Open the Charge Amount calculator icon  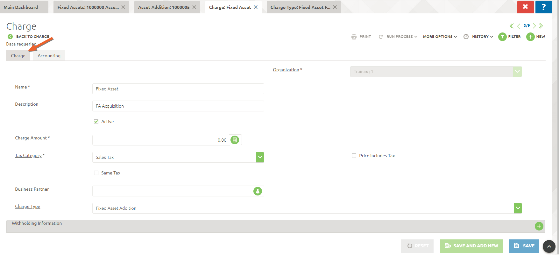pyautogui.click(x=235, y=140)
